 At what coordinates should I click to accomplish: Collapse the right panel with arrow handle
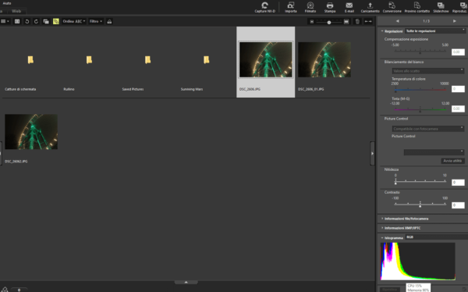[x=372, y=153]
